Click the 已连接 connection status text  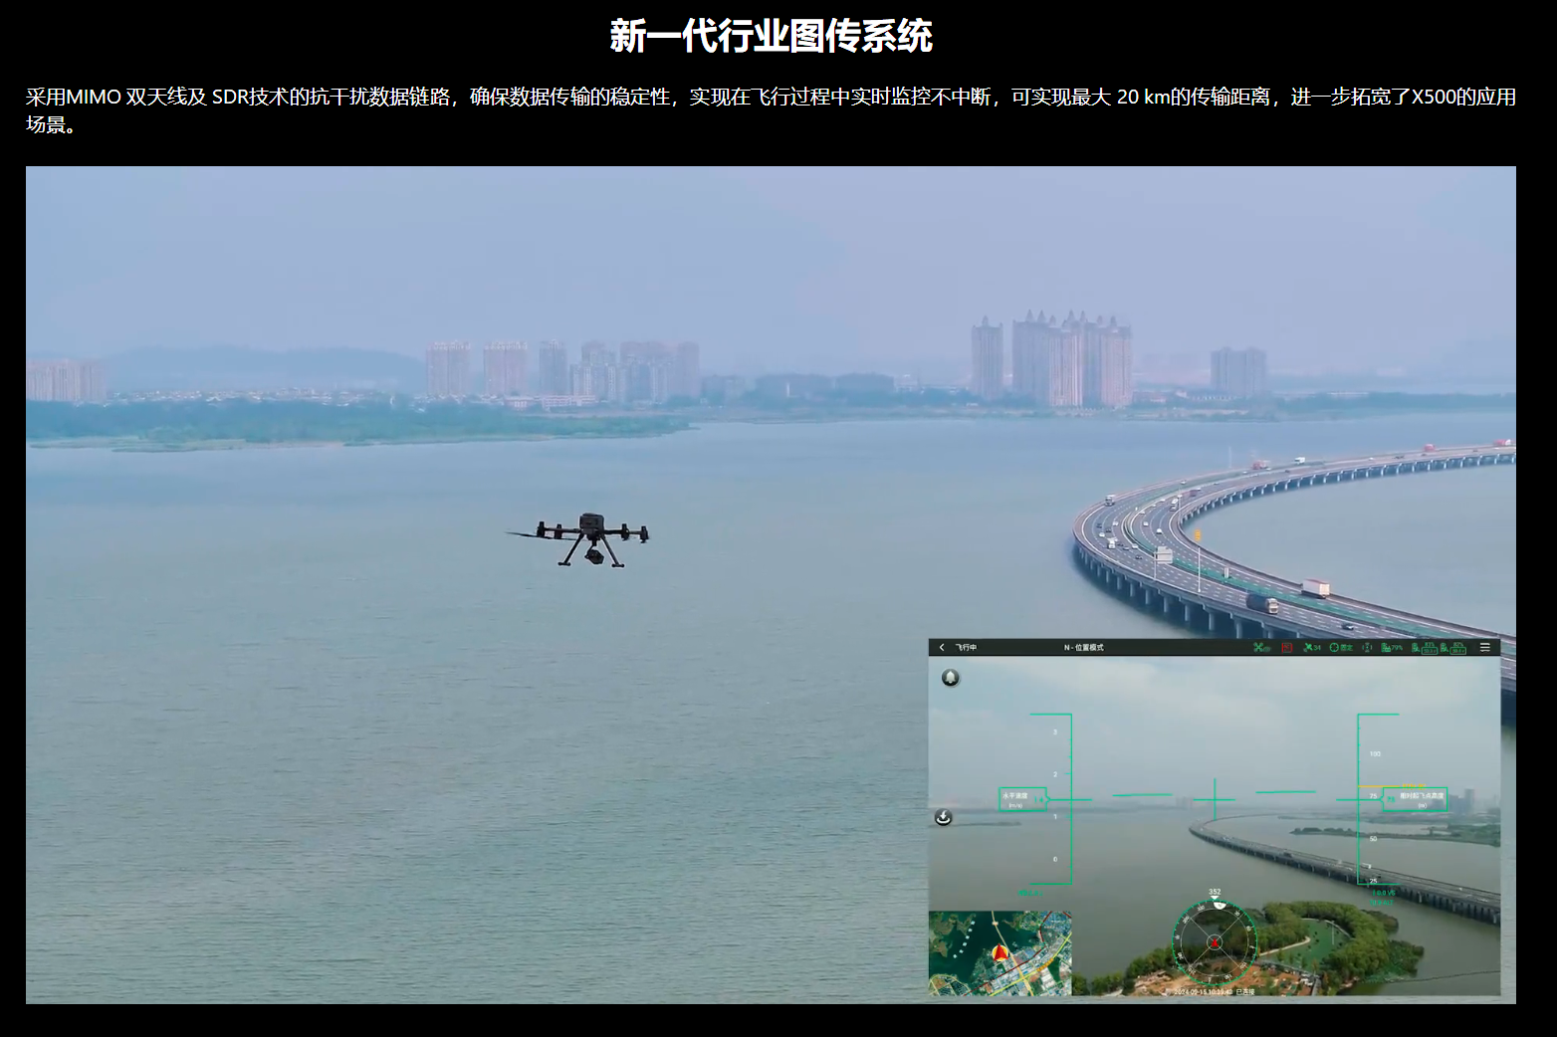[1245, 991]
